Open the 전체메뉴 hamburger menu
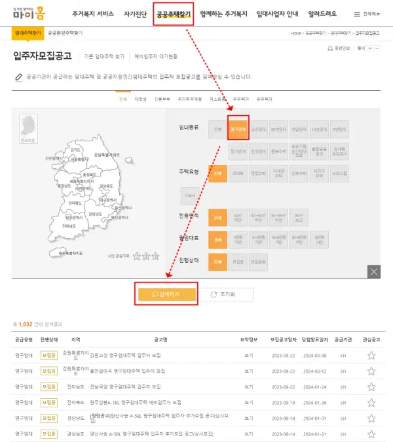The height and width of the screenshot is (442, 393). click(x=367, y=14)
